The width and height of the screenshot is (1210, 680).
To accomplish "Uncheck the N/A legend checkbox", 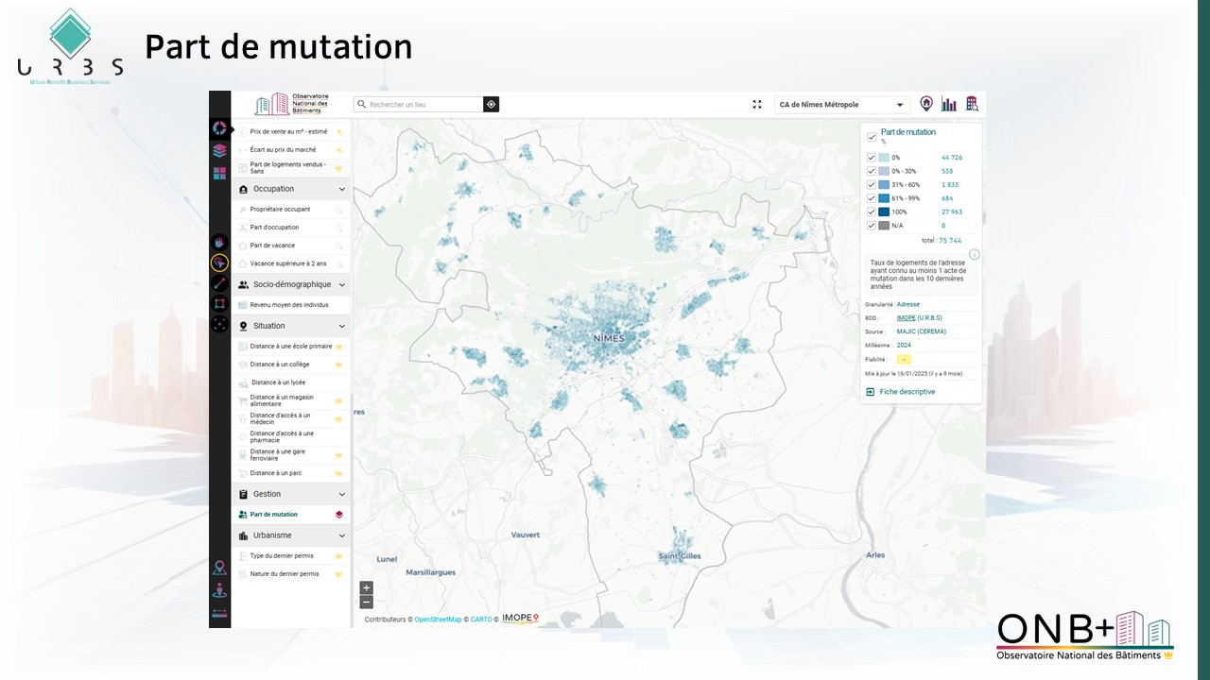I will point(872,226).
